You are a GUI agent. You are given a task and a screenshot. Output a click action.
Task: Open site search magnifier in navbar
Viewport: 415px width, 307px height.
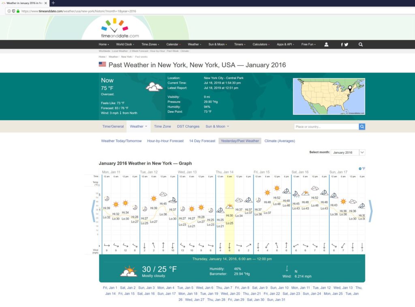coord(361,44)
